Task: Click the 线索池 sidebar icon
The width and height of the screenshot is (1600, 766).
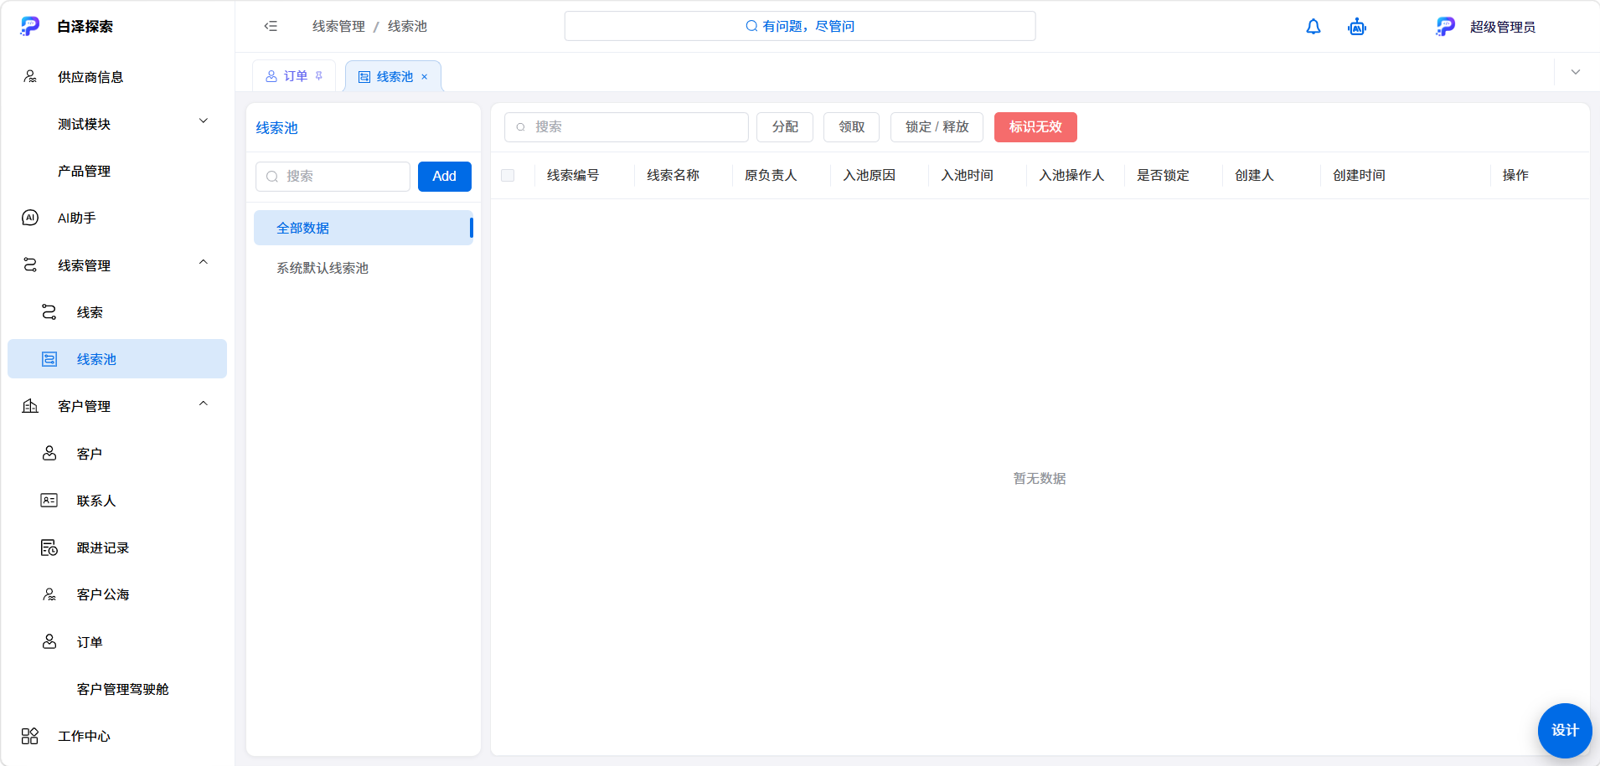Action: click(49, 359)
